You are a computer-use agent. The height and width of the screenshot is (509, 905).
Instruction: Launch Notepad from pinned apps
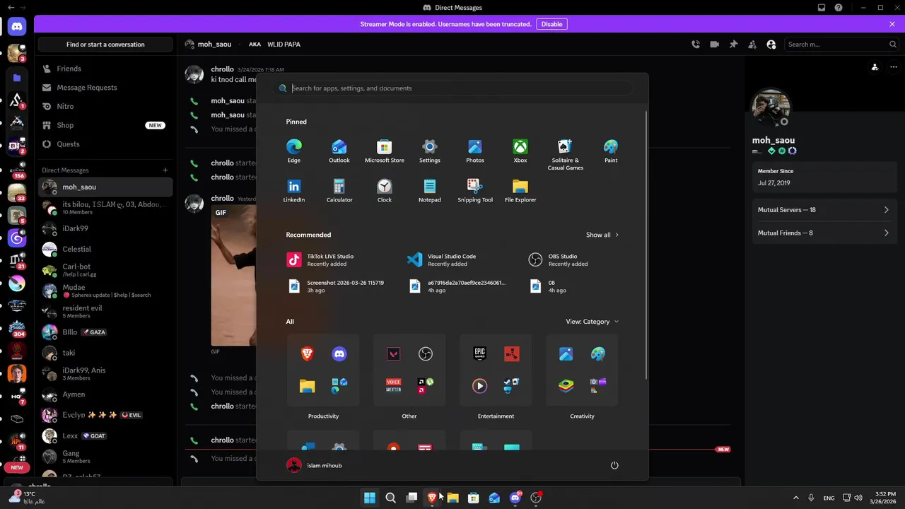click(429, 191)
